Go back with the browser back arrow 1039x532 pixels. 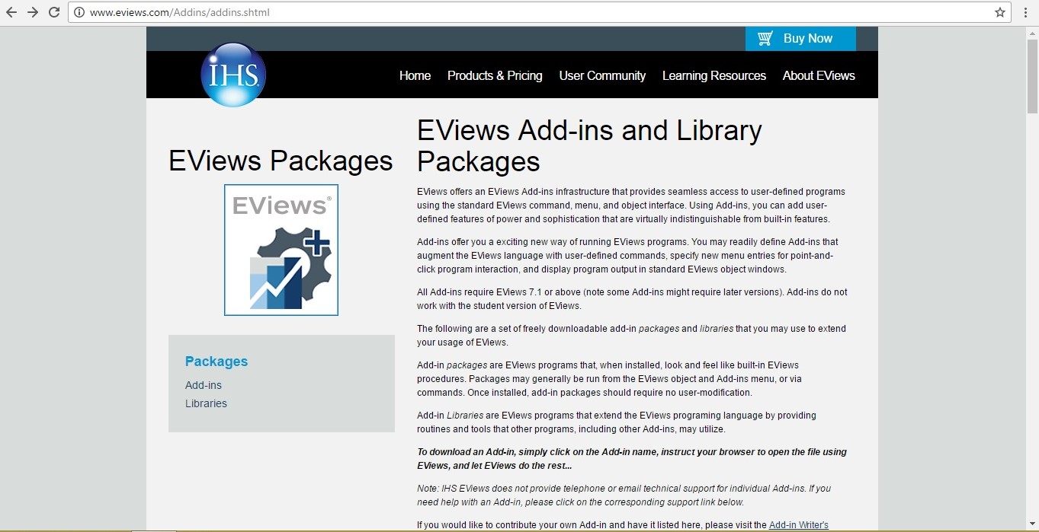pos(11,12)
